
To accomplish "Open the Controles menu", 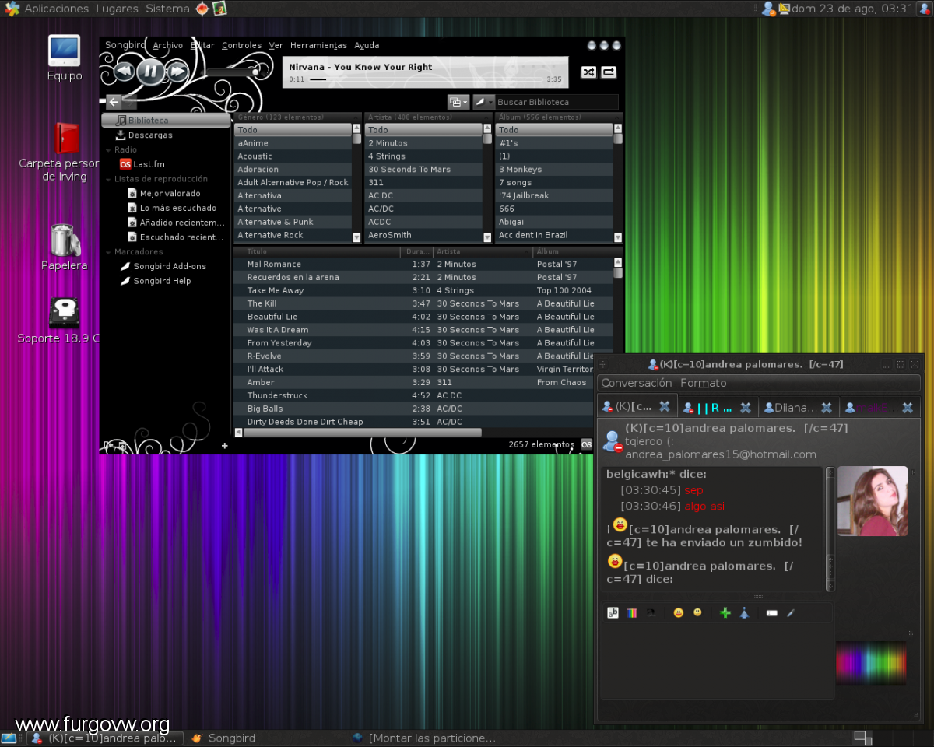I will click(241, 45).
